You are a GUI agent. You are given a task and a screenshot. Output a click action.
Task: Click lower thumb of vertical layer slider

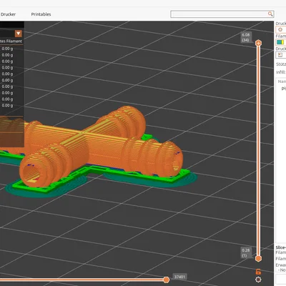point(258,258)
